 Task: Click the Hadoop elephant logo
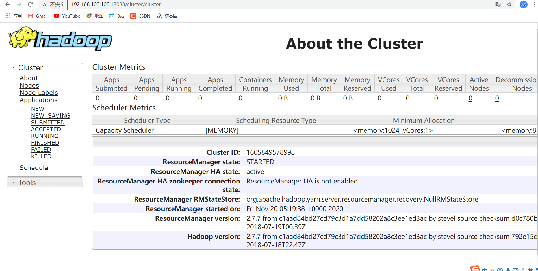click(60, 39)
